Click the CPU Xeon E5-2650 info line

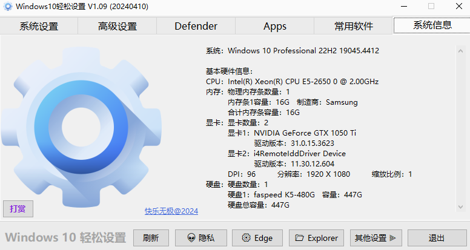click(293, 81)
